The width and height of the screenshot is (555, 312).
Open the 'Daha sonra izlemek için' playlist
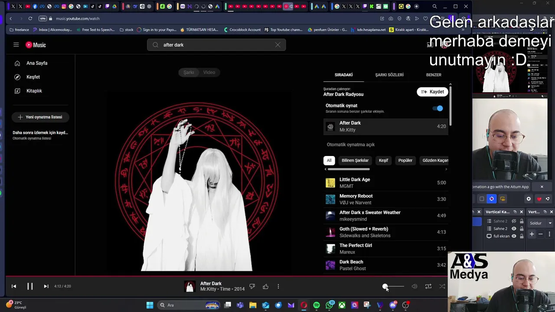point(40,135)
